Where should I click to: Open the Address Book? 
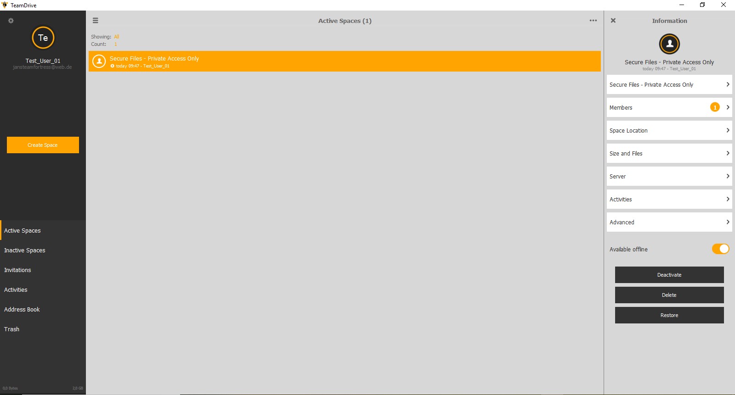43,309
